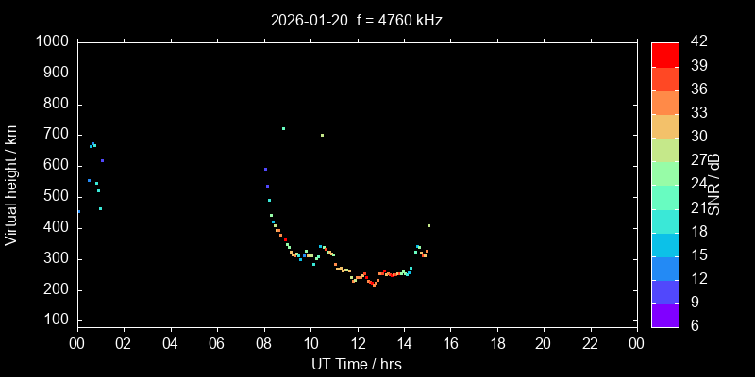This screenshot has height=377, width=755.
Task: Choose the turquoise 18–21 dB colorbar segment
Action: coord(664,221)
